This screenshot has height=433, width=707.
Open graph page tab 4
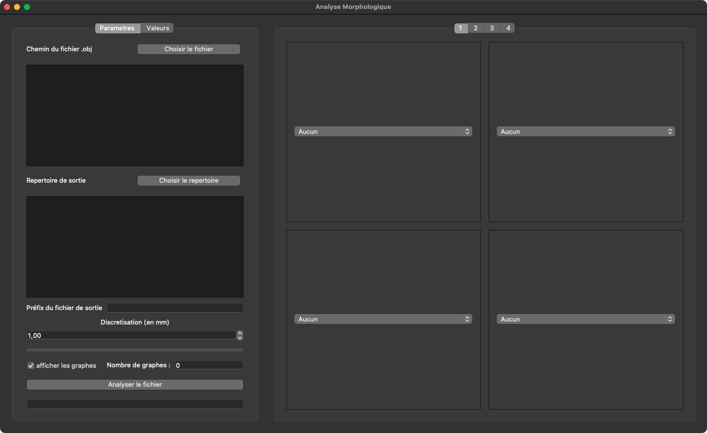(x=508, y=28)
